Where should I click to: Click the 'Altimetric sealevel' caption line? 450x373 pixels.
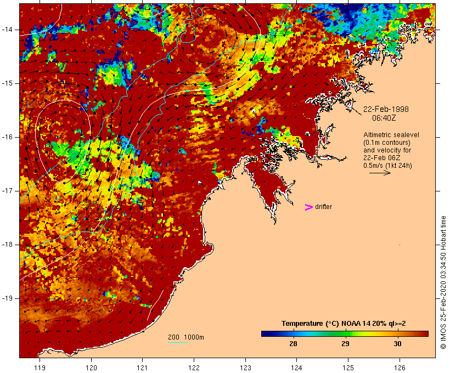[391, 135]
